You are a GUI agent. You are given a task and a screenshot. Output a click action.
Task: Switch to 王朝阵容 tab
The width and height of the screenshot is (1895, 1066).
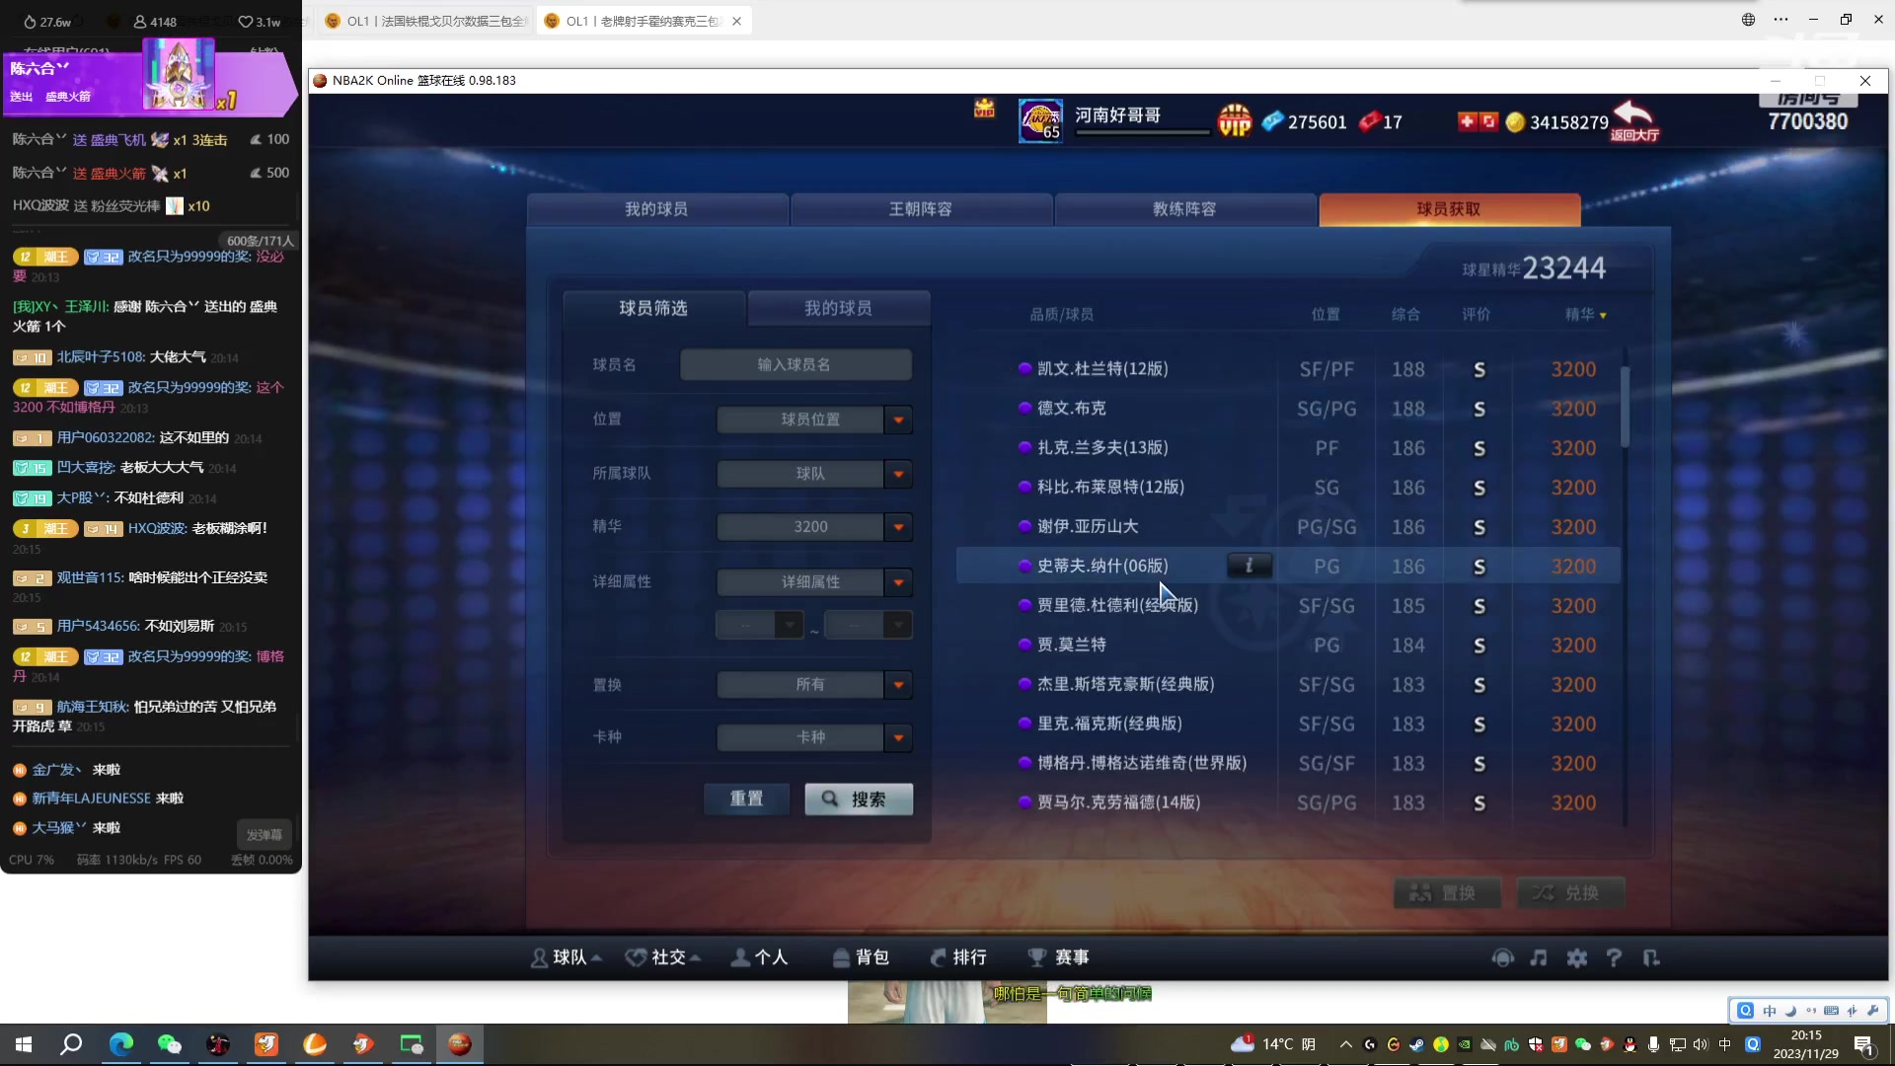[x=921, y=209]
